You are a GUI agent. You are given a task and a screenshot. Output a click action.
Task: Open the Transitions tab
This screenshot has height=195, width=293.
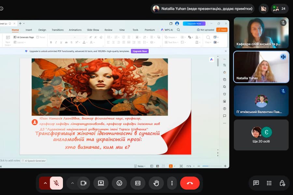(x=58, y=30)
